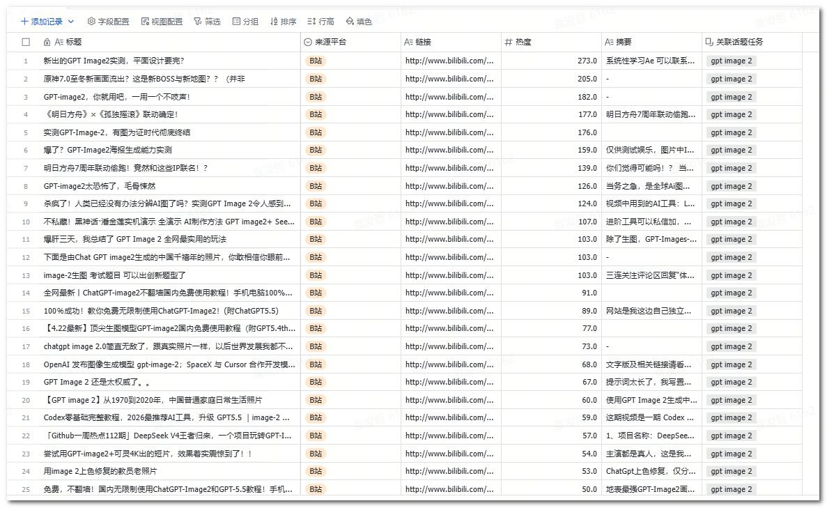Select the 热度 value 205.0
Screen dimensions: 827x508
pos(587,79)
